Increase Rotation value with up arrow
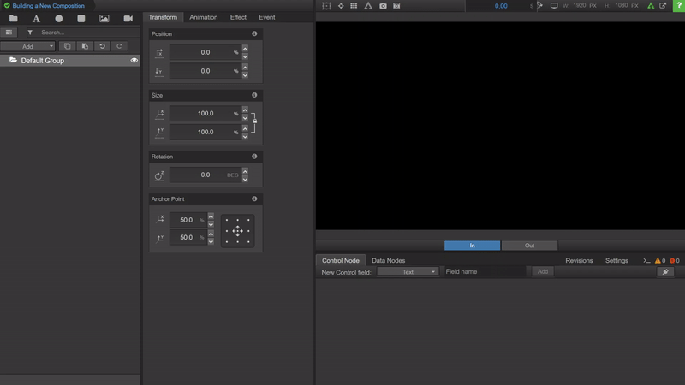The height and width of the screenshot is (385, 685). coord(245,170)
